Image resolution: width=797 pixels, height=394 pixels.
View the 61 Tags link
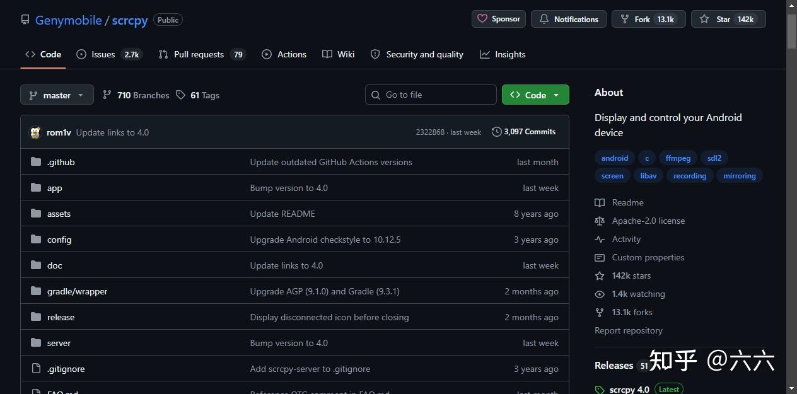197,95
